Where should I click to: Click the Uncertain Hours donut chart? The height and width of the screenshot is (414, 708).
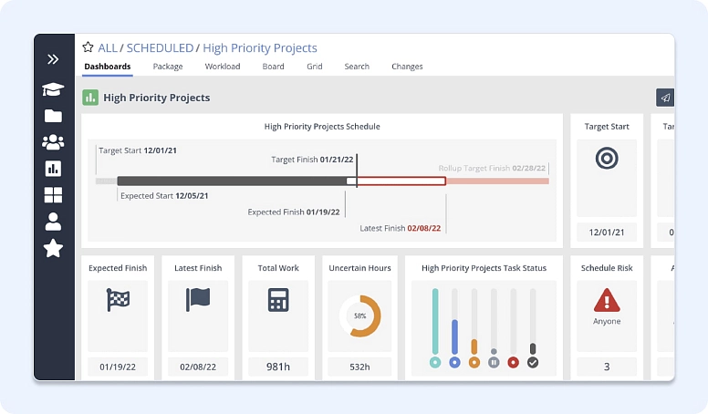(359, 316)
